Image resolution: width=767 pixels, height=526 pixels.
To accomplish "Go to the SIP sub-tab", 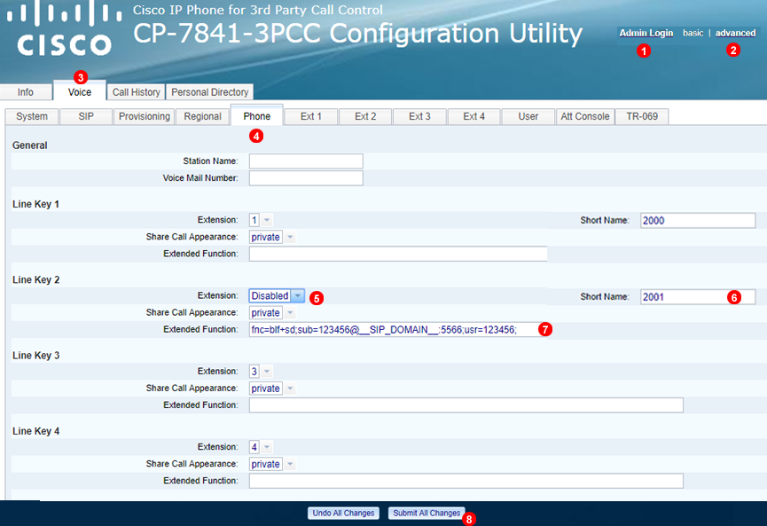I will tap(86, 116).
